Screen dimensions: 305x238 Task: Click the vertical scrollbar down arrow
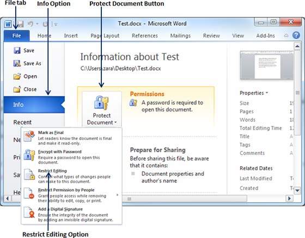tap(297, 191)
